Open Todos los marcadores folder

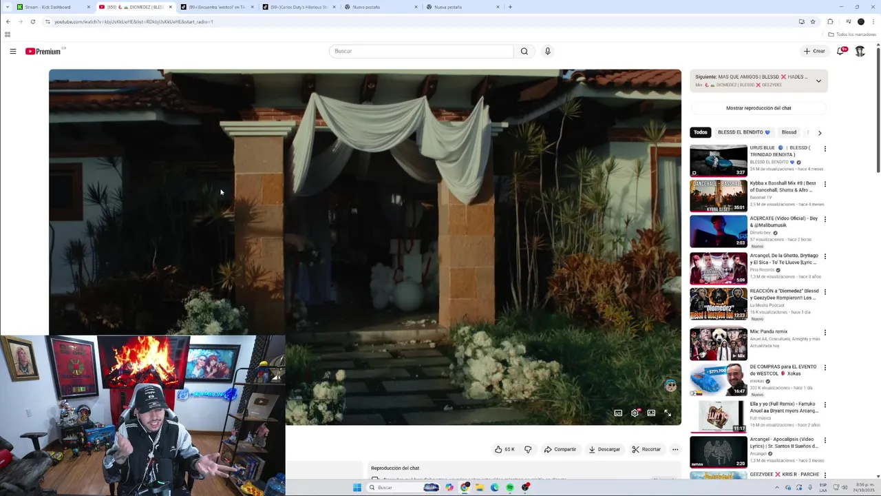pyautogui.click(x=852, y=34)
